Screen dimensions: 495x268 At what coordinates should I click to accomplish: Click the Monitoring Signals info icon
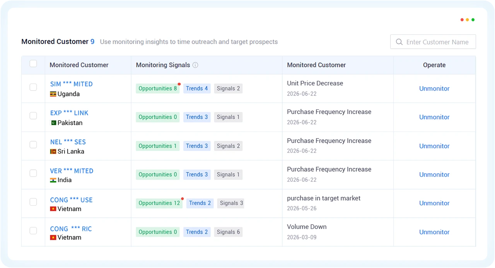195,65
